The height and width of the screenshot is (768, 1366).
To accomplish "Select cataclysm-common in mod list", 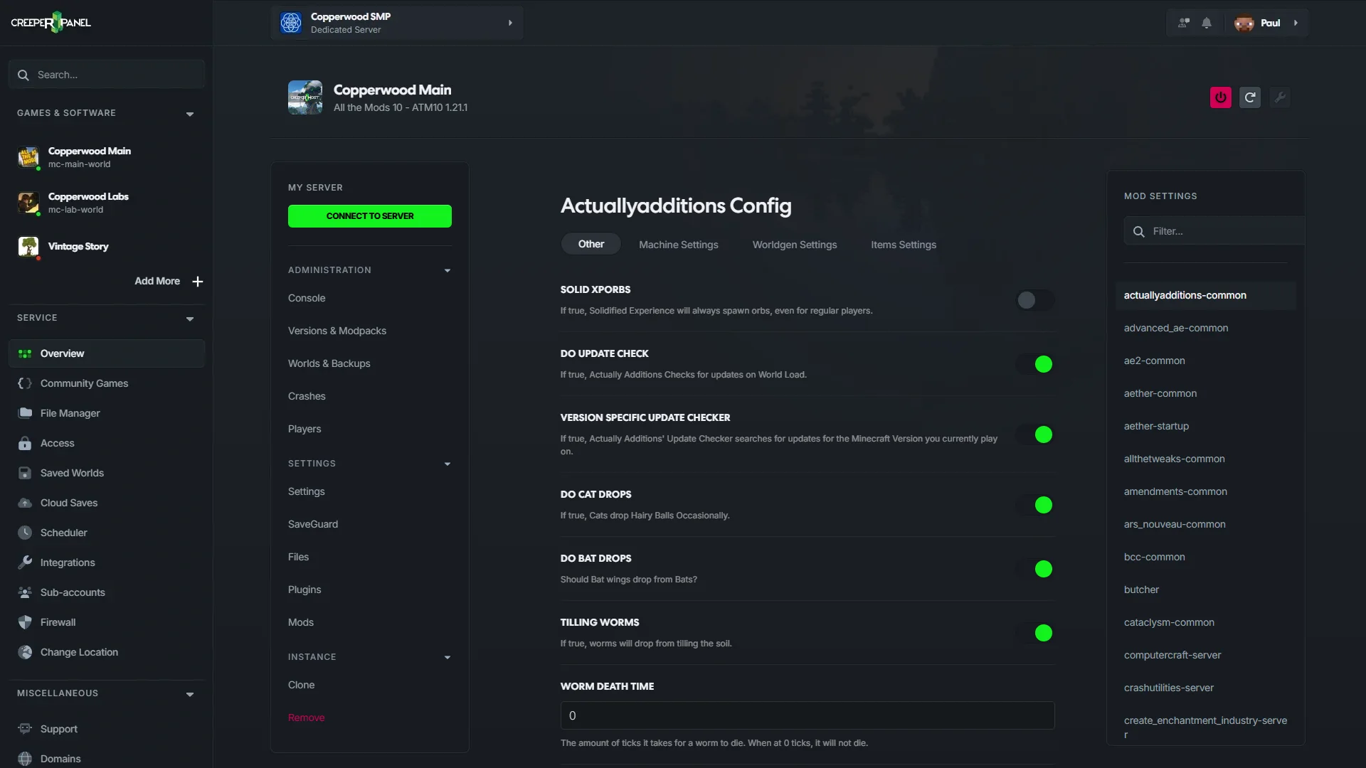I will [x=1169, y=622].
